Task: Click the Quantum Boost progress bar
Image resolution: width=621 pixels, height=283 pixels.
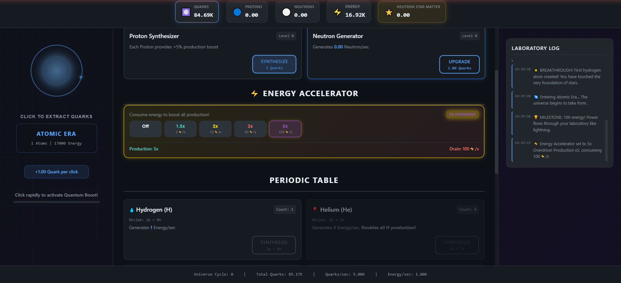Action: [x=57, y=202]
